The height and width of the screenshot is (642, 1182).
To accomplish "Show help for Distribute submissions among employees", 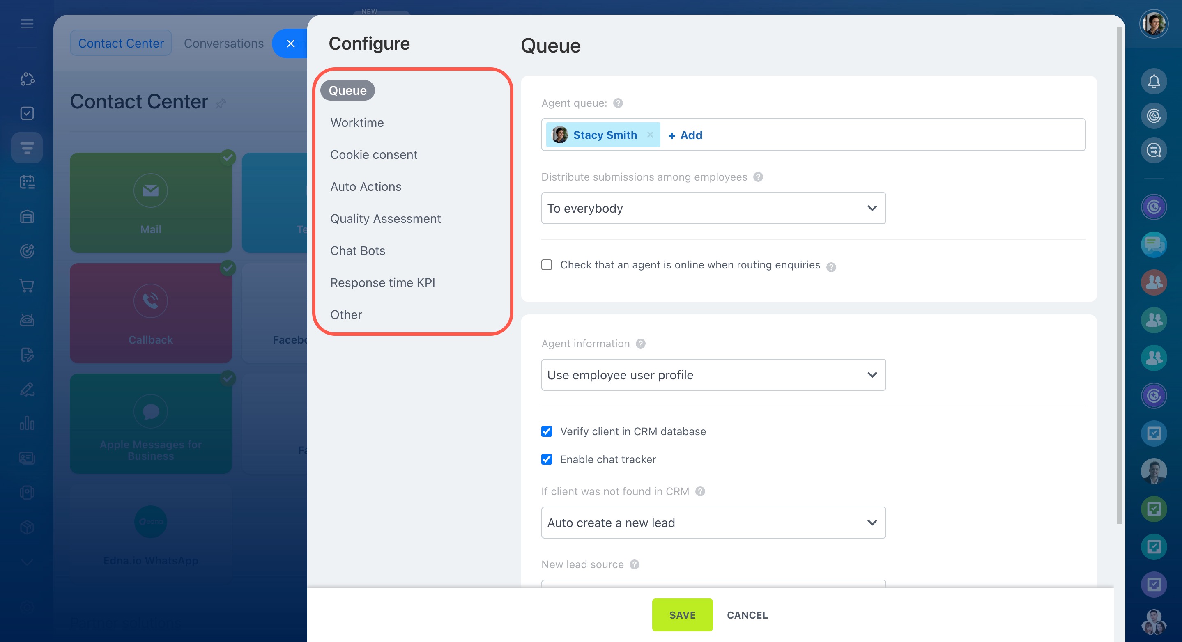I will coord(758,177).
